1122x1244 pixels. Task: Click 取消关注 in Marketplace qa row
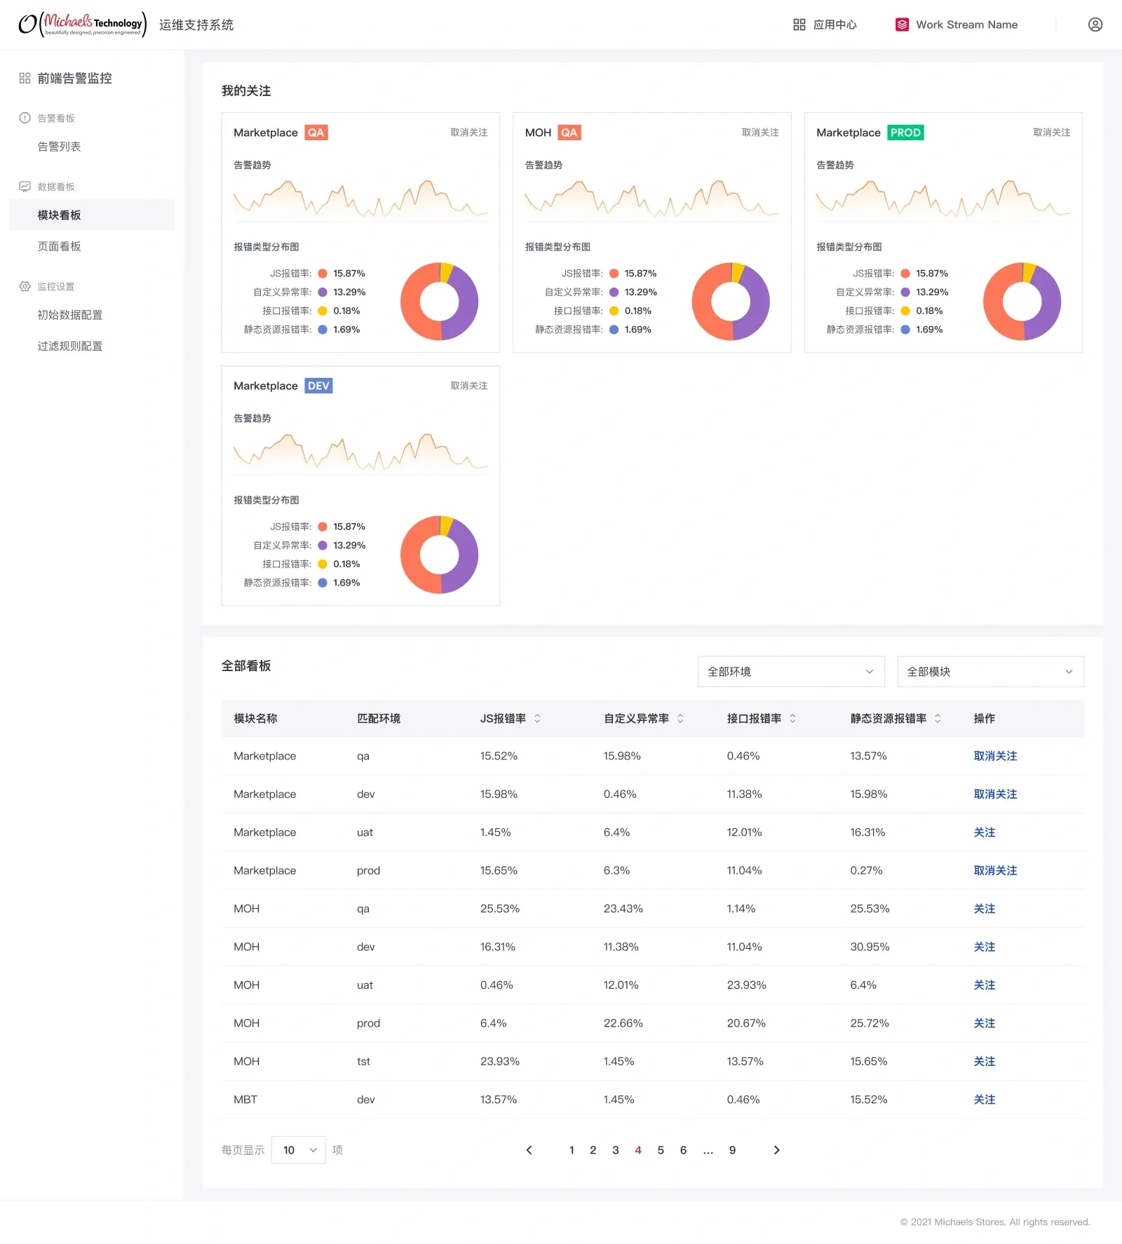coord(995,756)
